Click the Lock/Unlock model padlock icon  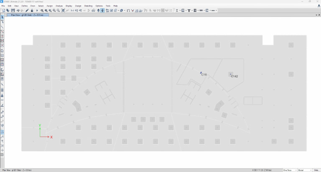[32, 10]
